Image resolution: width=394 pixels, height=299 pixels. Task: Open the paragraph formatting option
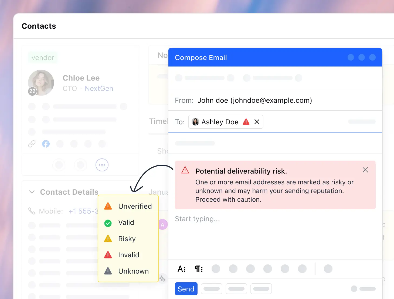coord(199,269)
